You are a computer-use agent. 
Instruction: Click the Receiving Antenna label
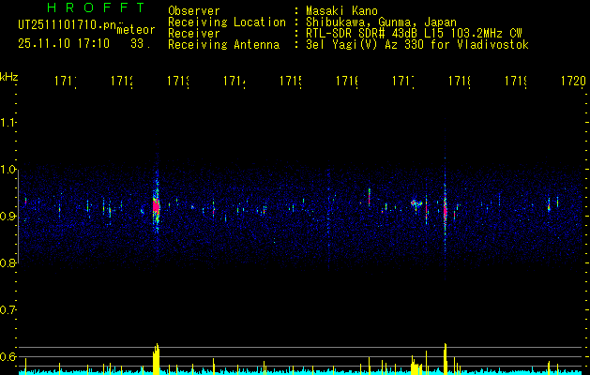coord(224,45)
